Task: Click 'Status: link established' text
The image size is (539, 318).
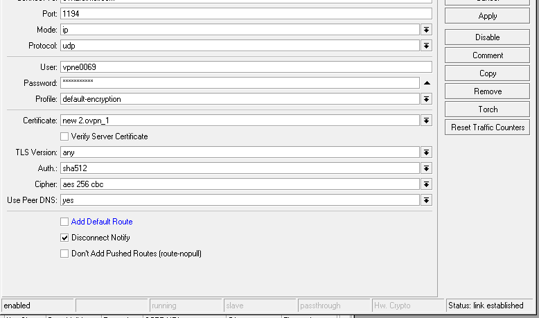Action: (x=486, y=306)
